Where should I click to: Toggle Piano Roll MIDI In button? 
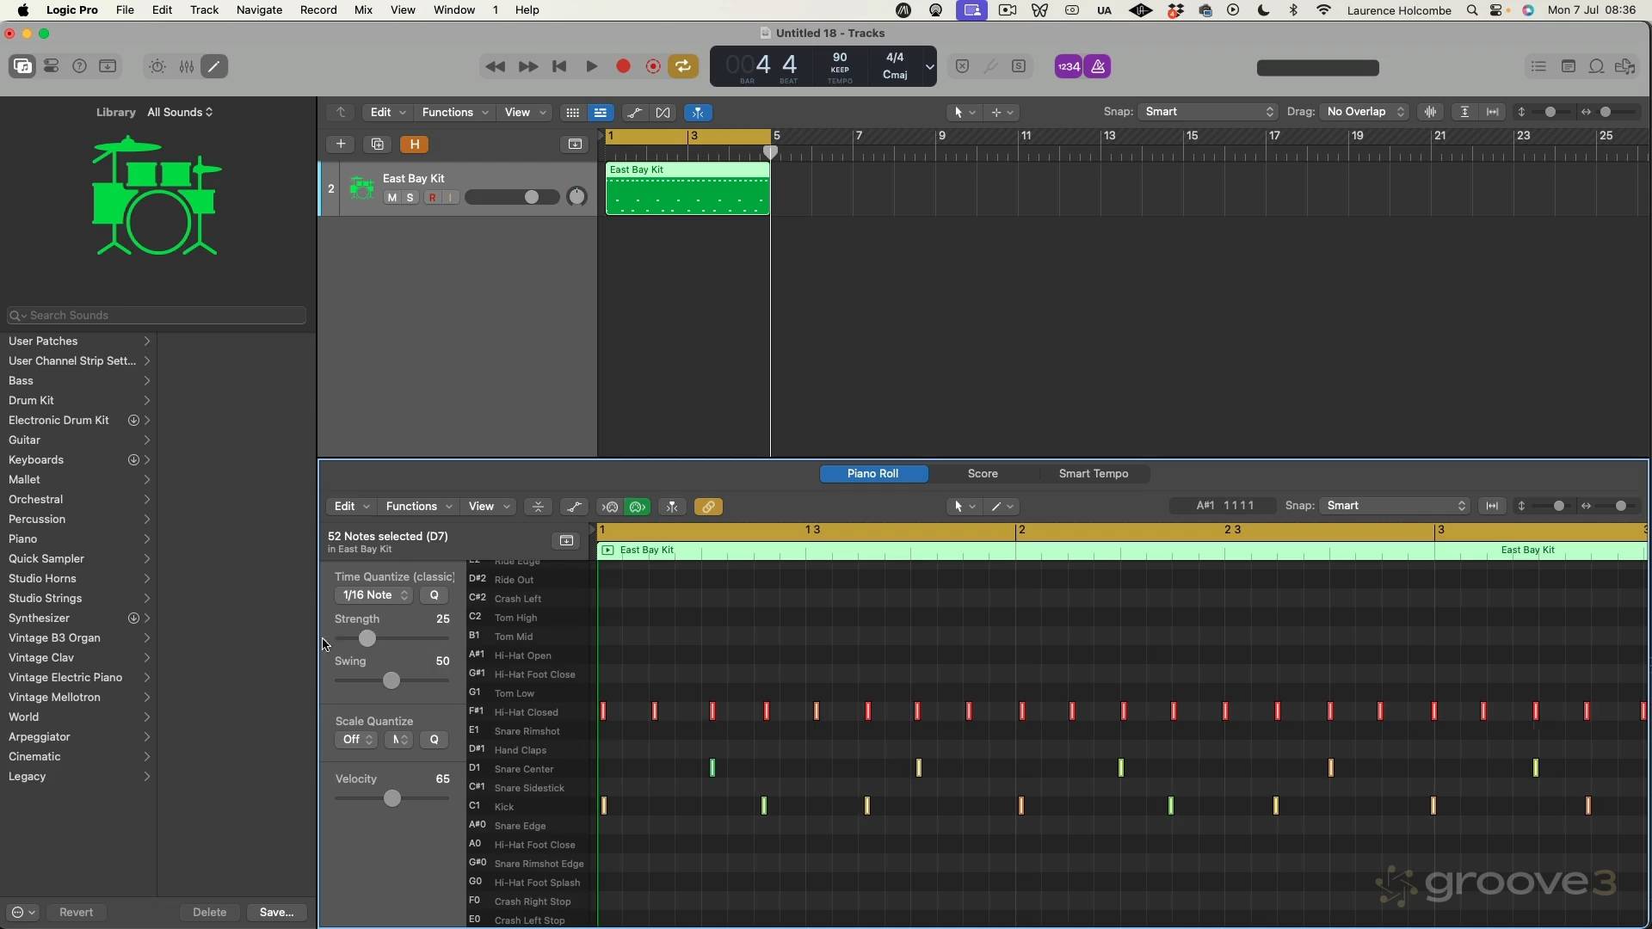point(610,507)
